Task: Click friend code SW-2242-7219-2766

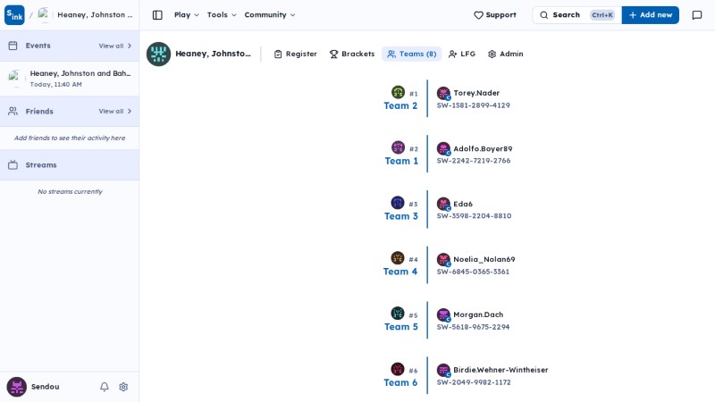Action: (474, 161)
